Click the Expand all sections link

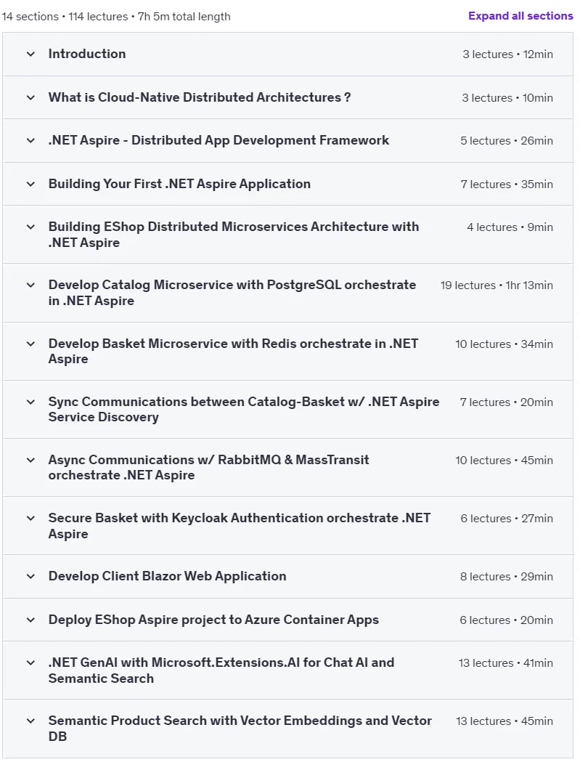click(x=520, y=16)
